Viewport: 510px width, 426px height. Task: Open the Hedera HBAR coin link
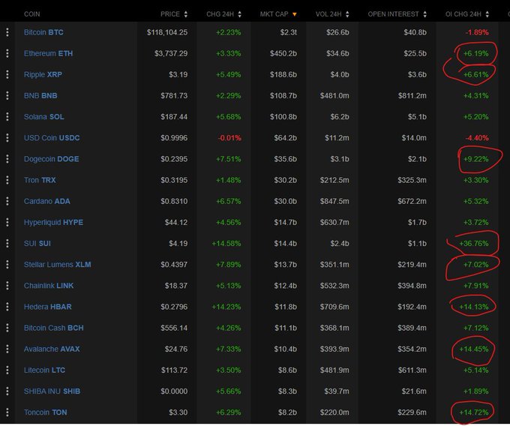(47, 307)
